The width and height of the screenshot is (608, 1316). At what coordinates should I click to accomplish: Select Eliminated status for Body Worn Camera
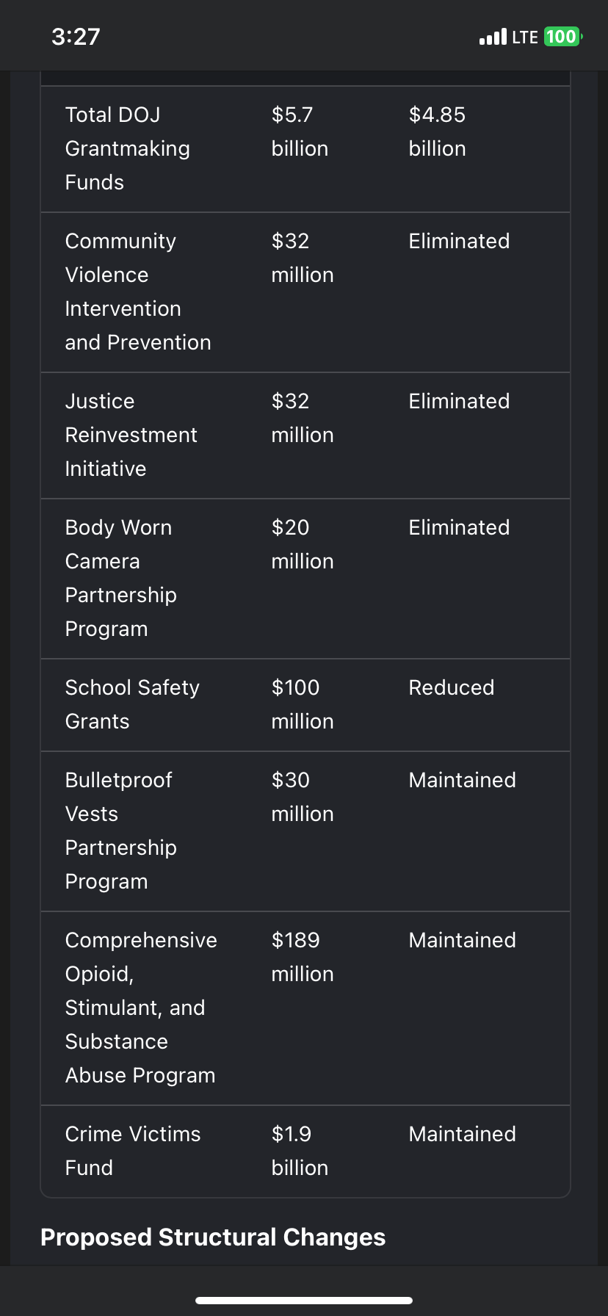[459, 527]
